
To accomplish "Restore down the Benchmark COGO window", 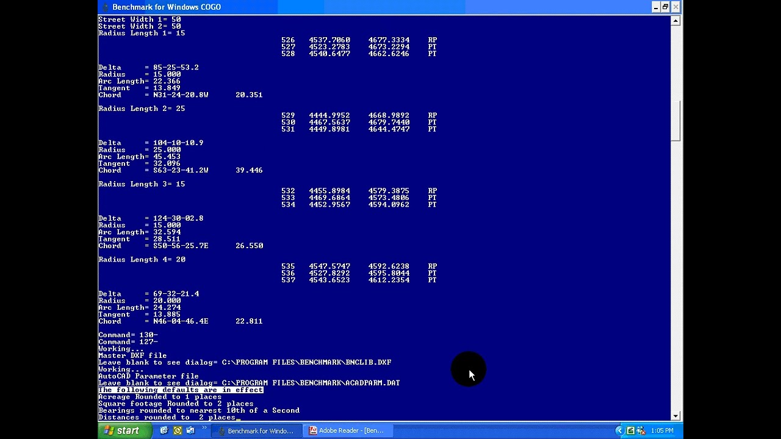I will coord(666,7).
